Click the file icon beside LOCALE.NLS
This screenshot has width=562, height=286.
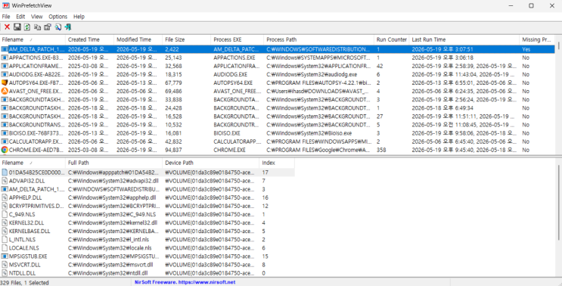point(5,247)
